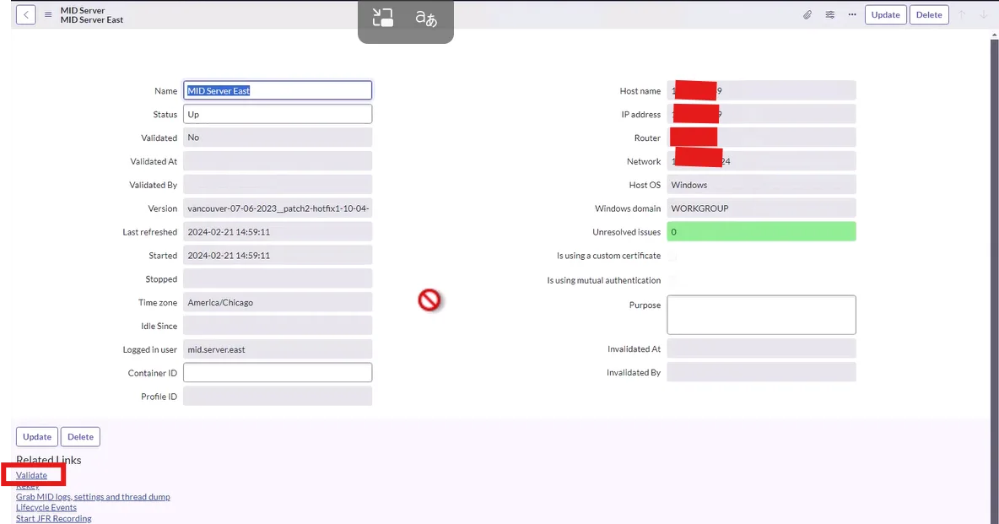Click the translate overlay icon

[x=426, y=19]
